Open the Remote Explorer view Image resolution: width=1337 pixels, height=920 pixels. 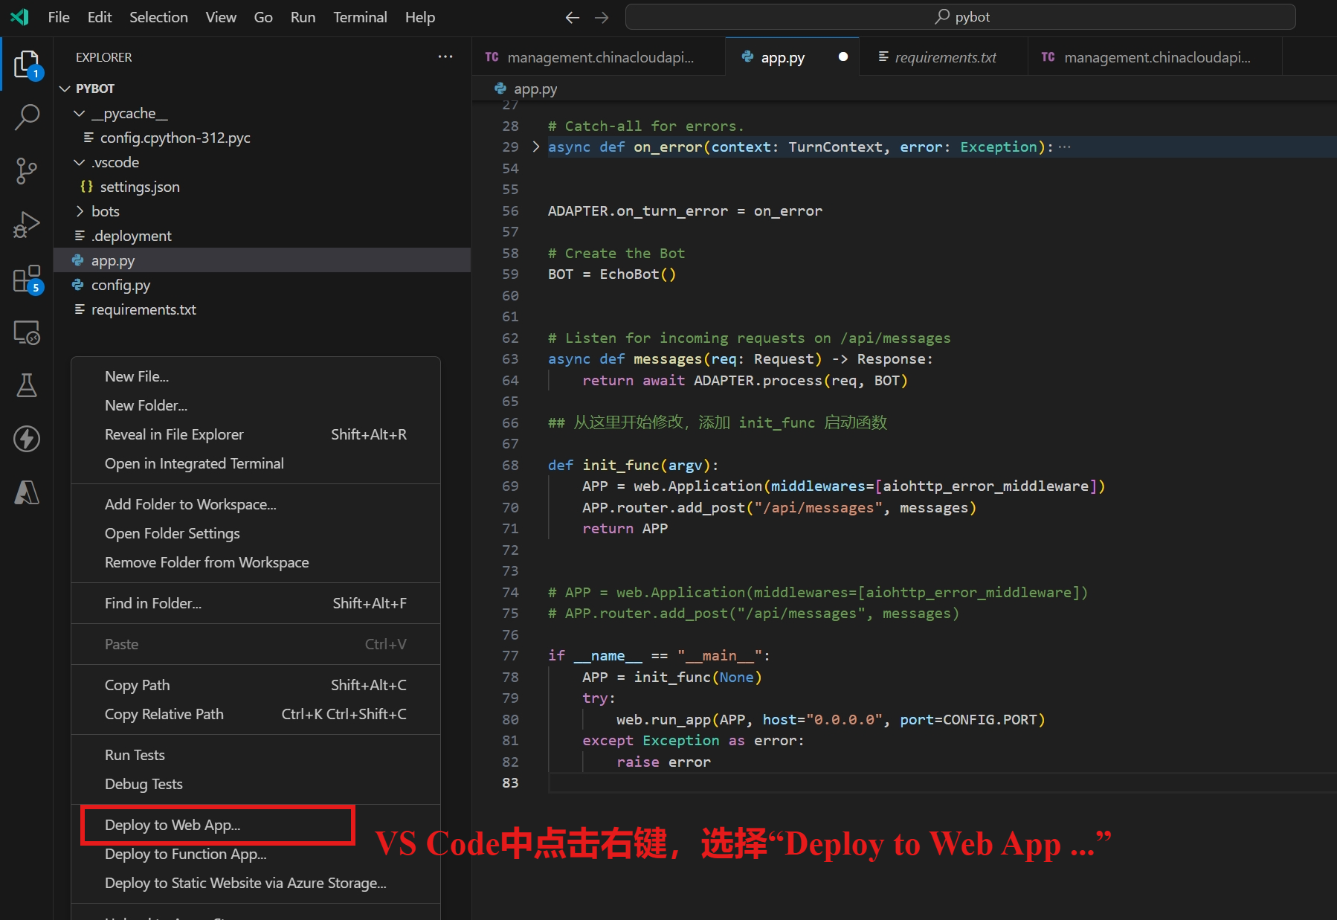[28, 333]
